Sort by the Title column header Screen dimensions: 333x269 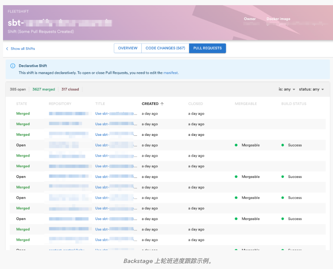click(100, 104)
